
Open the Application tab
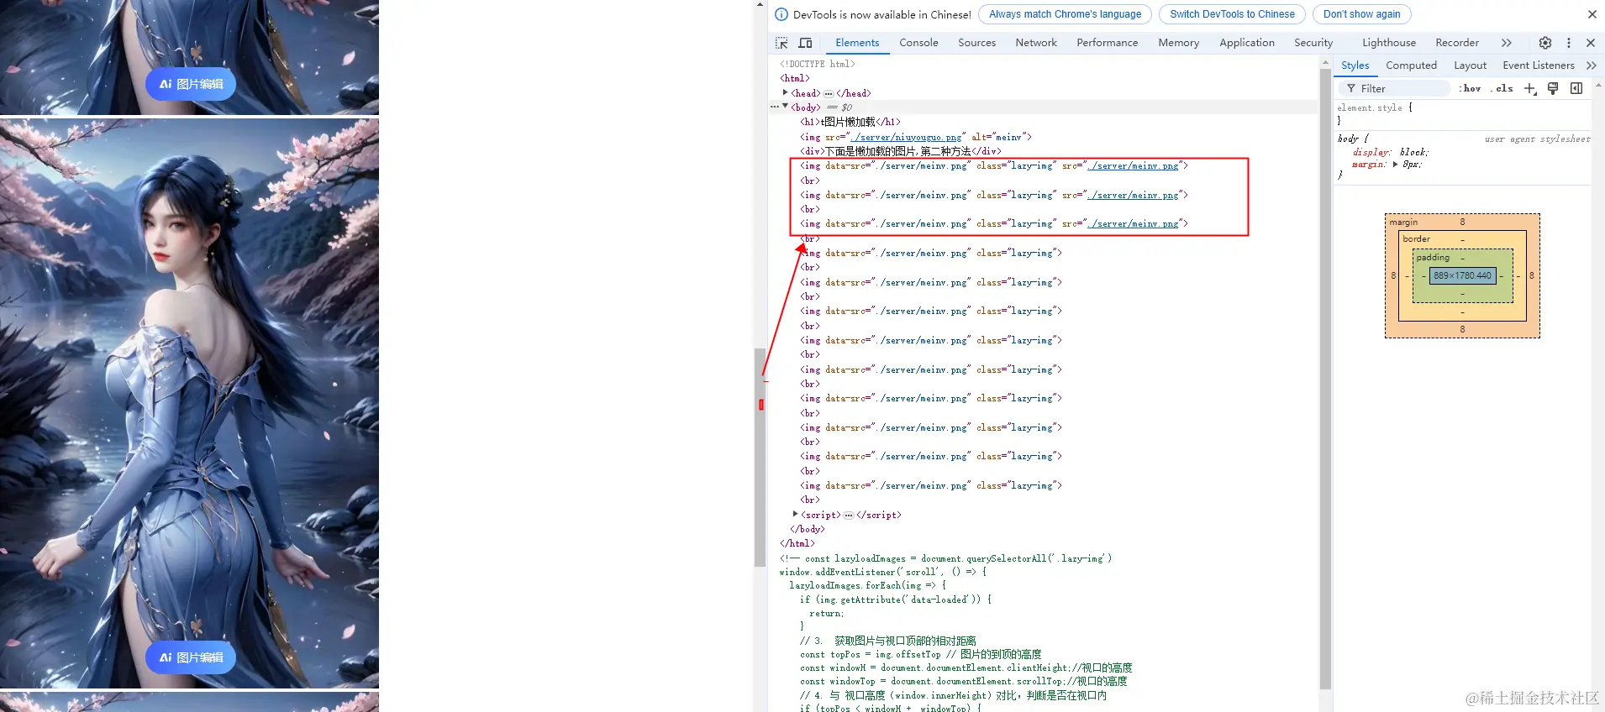coord(1247,43)
